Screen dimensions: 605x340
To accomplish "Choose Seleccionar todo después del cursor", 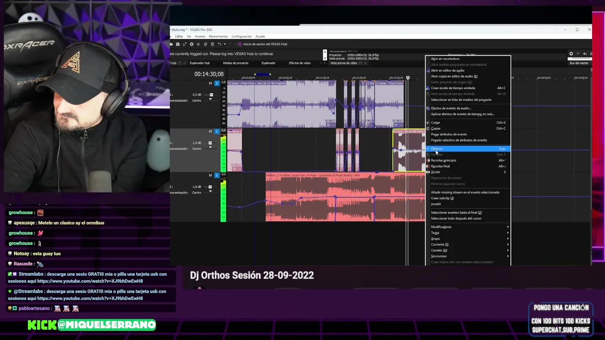I will (468, 219).
